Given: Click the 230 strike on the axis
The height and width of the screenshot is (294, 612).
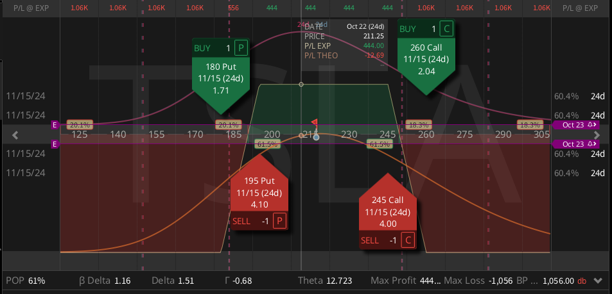Looking at the screenshot, I should click(x=349, y=135).
